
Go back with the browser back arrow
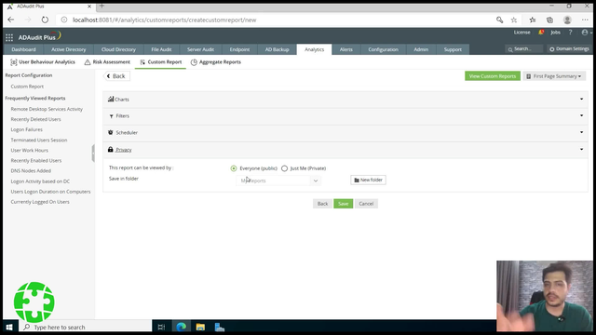coord(11,20)
